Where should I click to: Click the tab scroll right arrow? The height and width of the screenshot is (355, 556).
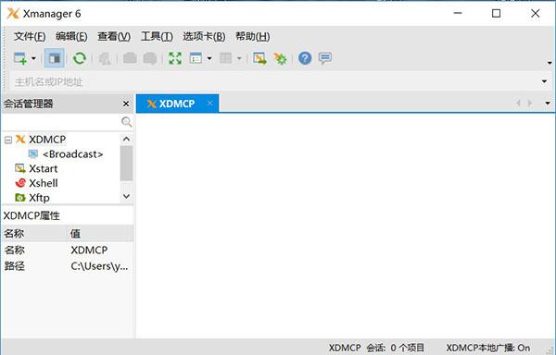pyautogui.click(x=530, y=103)
